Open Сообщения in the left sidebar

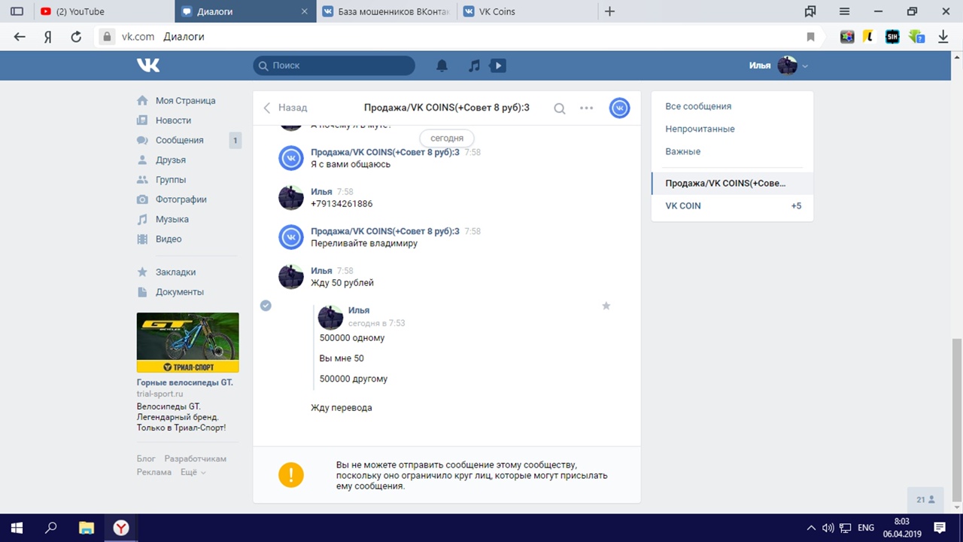tap(179, 140)
